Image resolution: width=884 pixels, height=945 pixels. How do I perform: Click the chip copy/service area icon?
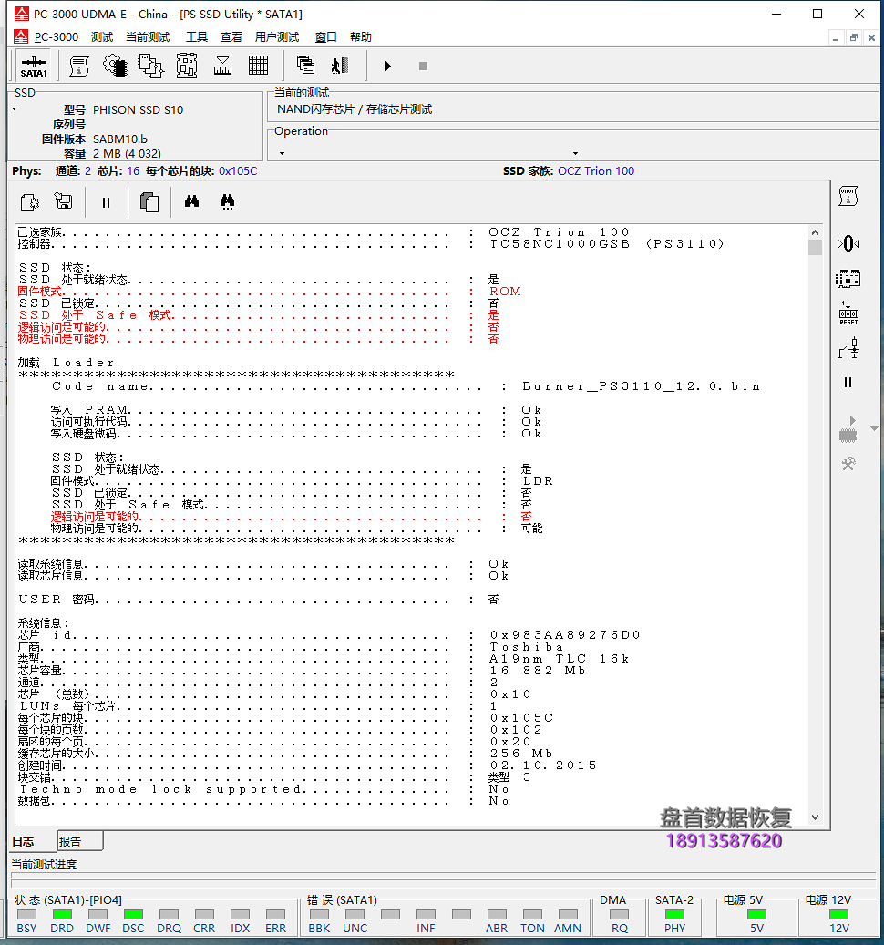[150, 66]
